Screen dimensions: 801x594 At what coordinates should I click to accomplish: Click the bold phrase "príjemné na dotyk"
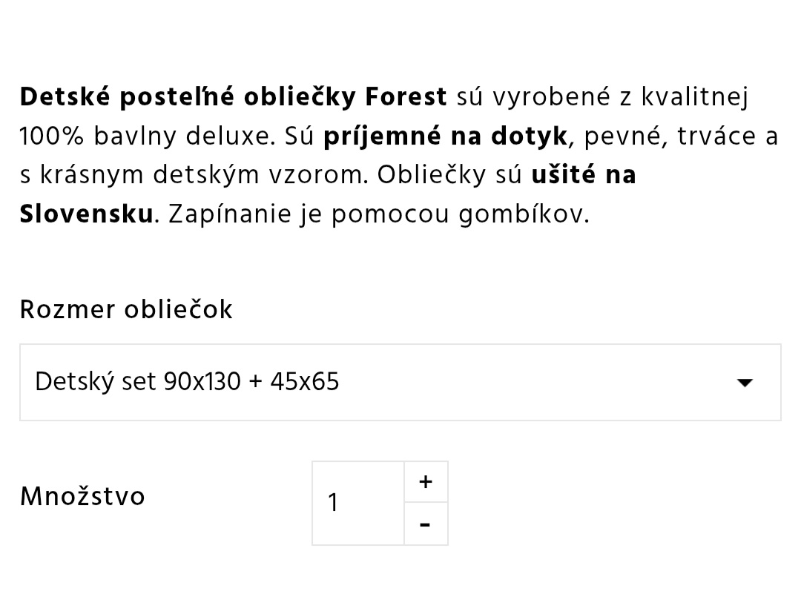(x=446, y=136)
